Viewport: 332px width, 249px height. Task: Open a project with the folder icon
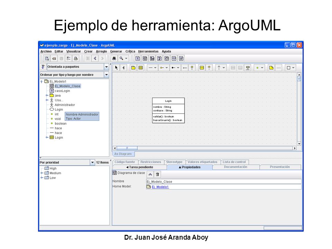tap(54, 58)
